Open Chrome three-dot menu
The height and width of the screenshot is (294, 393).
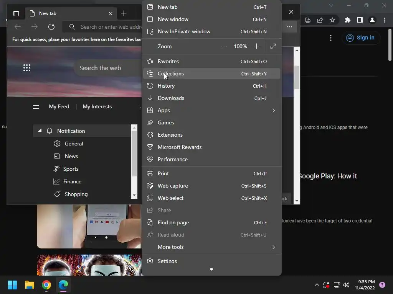pos(385,20)
